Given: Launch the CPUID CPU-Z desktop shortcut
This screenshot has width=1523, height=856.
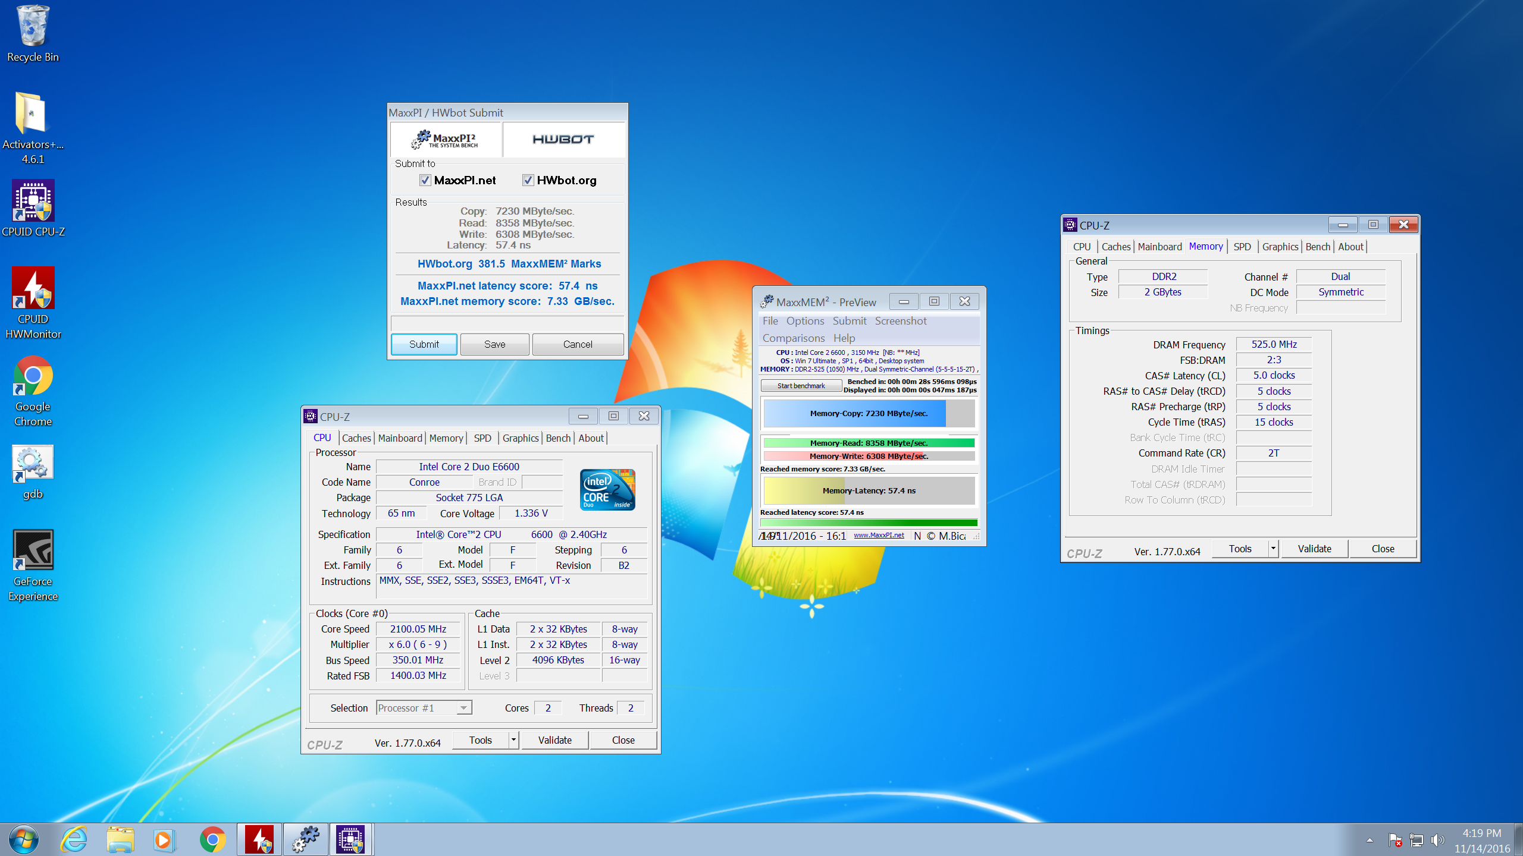Looking at the screenshot, I should 33,208.
